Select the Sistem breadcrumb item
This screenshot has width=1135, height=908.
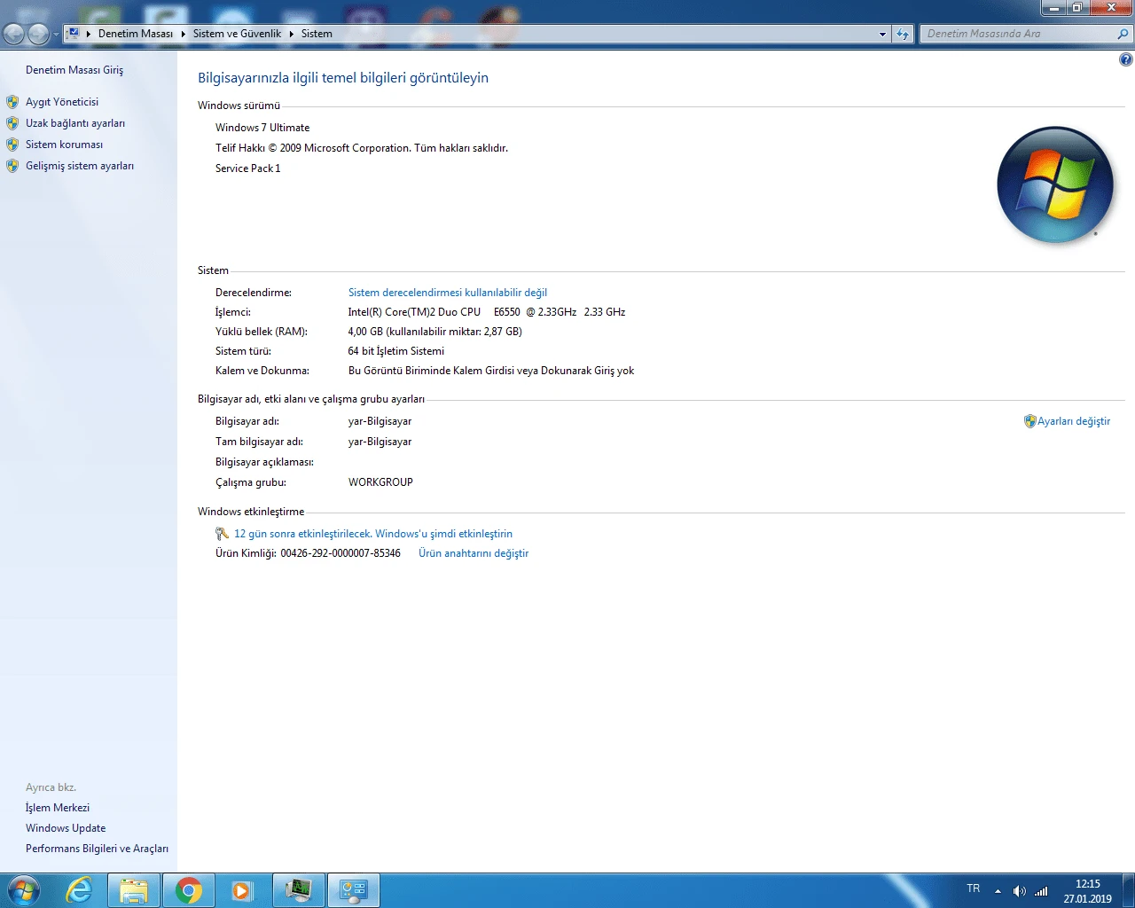317,34
